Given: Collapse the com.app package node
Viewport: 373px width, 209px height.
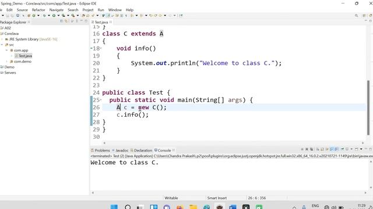Looking at the screenshot, I should pyautogui.click(x=6, y=51).
